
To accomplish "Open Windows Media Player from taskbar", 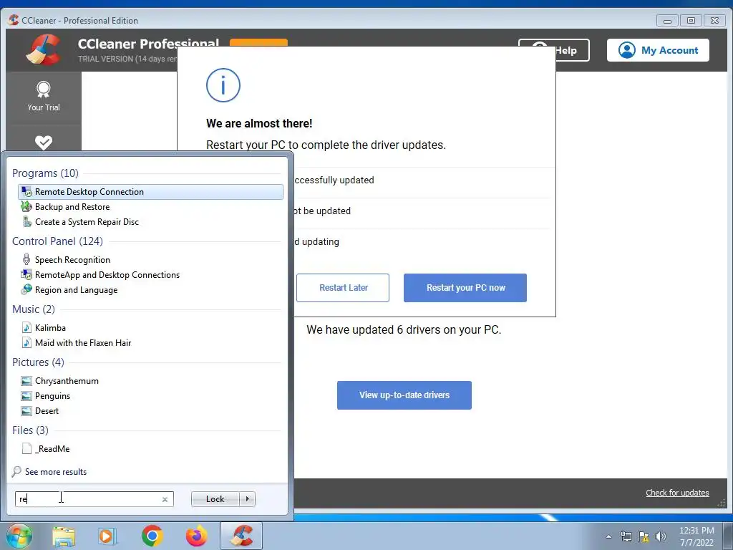I will (107, 536).
